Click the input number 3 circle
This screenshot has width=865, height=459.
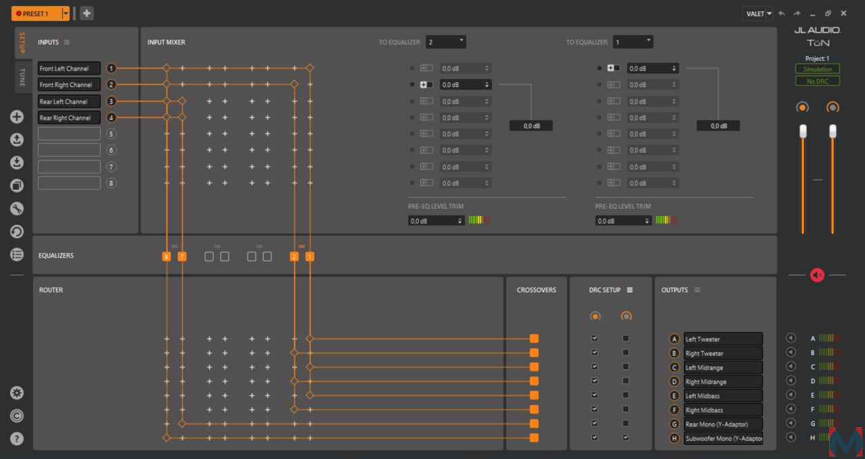click(112, 101)
